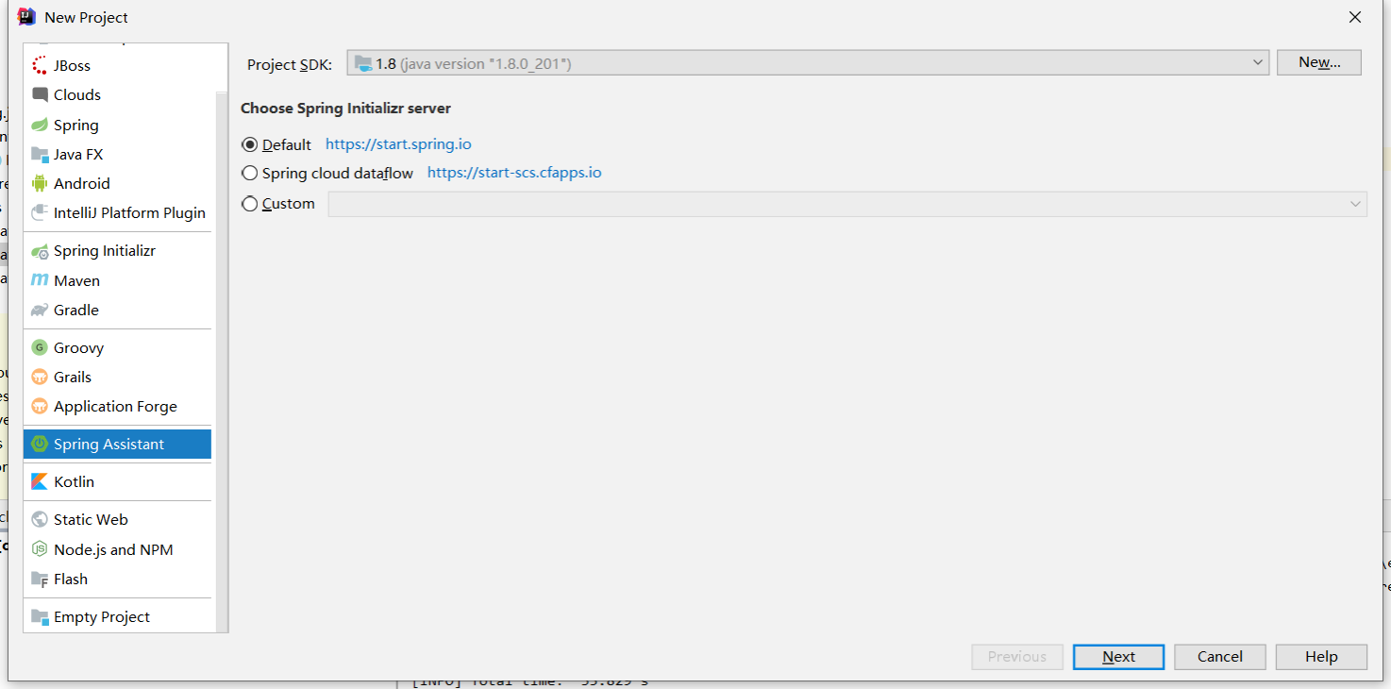Choose Spring Assistant project type
Screen dimensions: 1391x689
click(x=117, y=445)
